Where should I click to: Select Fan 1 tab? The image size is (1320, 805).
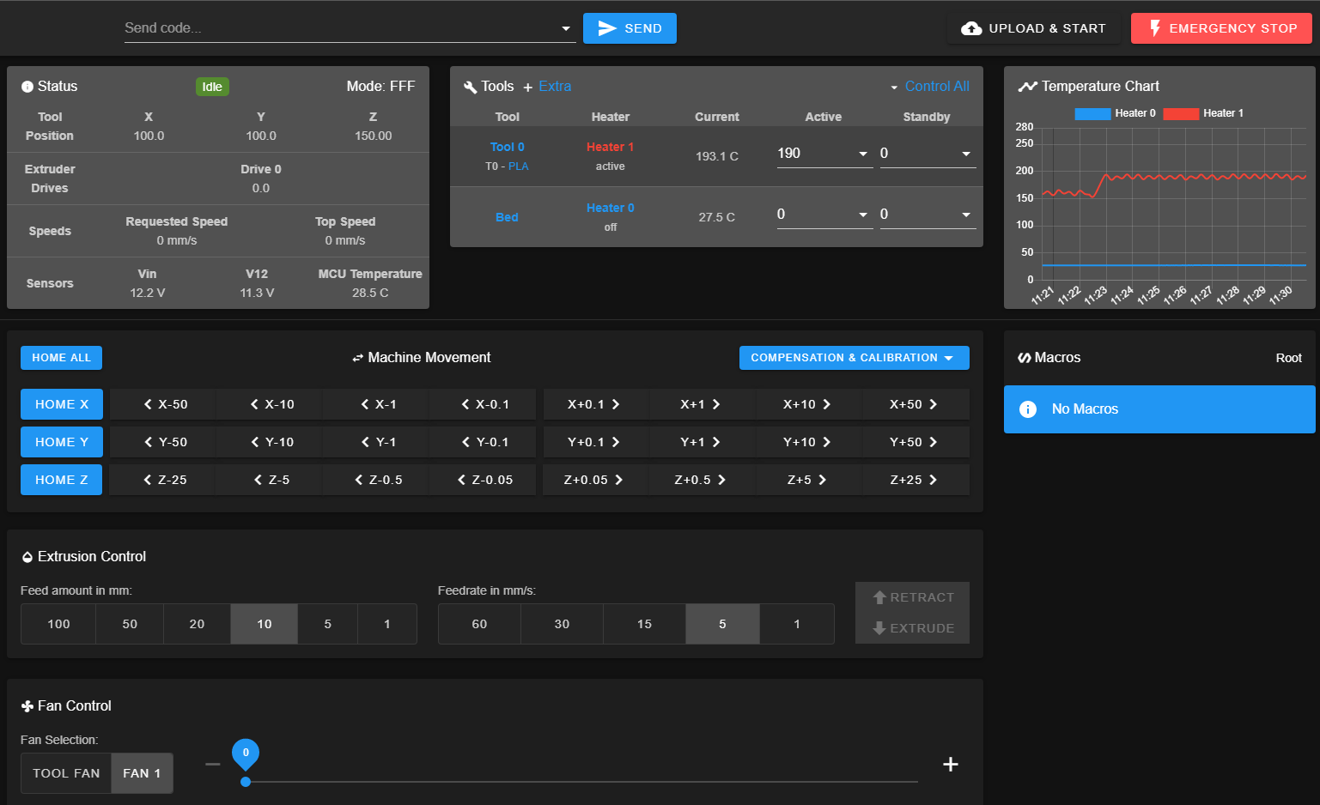142,773
